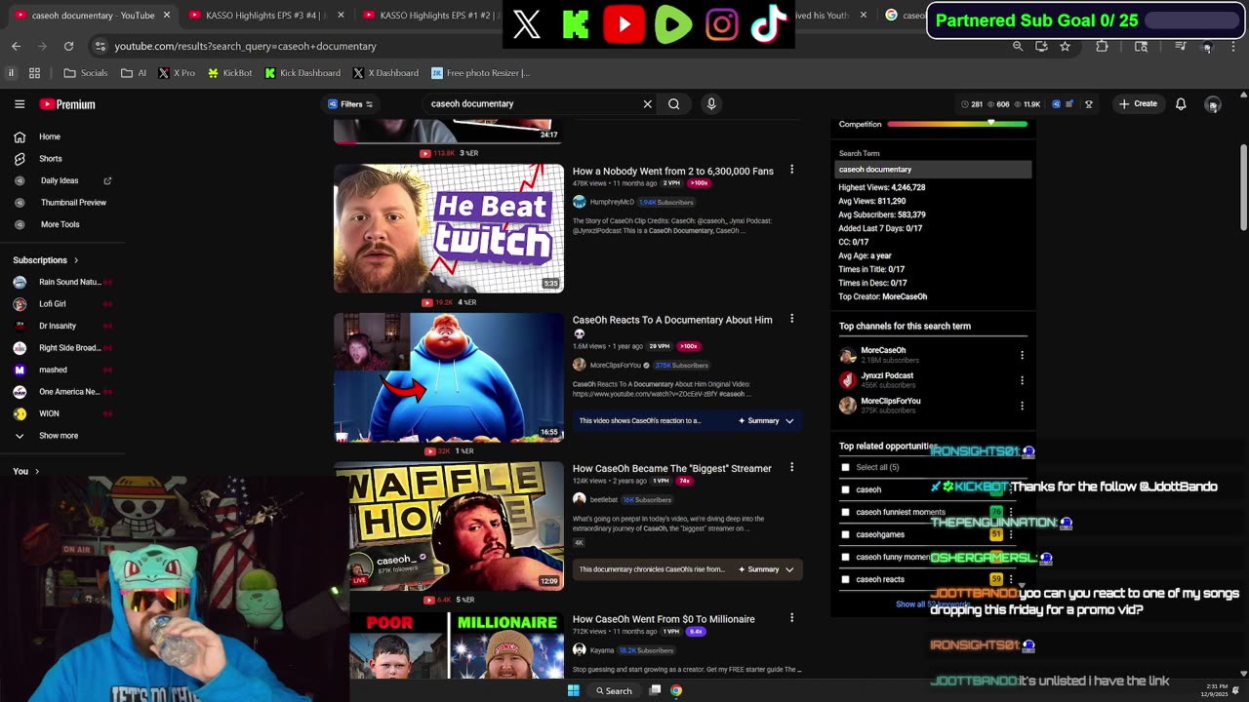
Task: Open the YouTube account avatar menu
Action: (1213, 104)
